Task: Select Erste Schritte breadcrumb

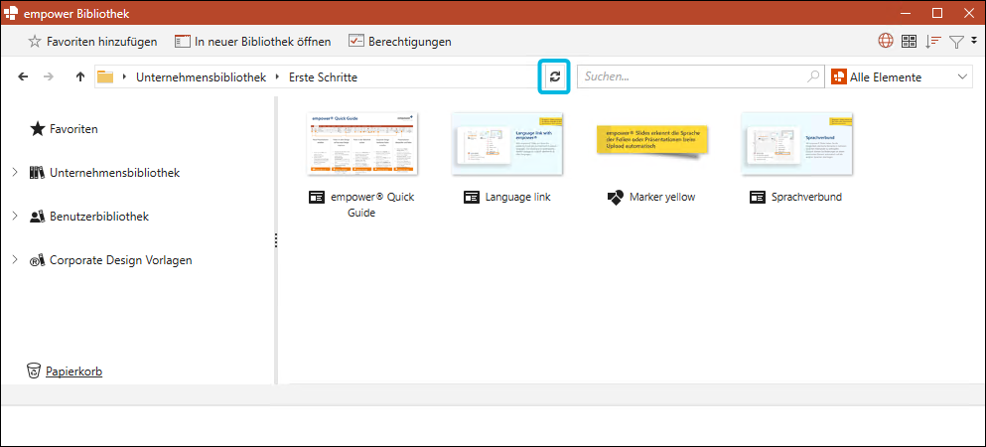Action: 324,77
